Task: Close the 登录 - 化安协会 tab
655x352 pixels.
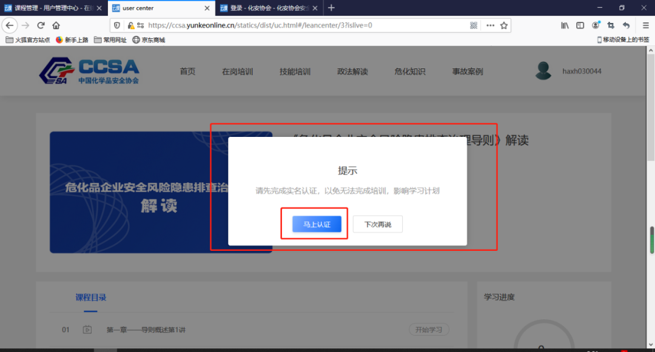Action: click(315, 8)
